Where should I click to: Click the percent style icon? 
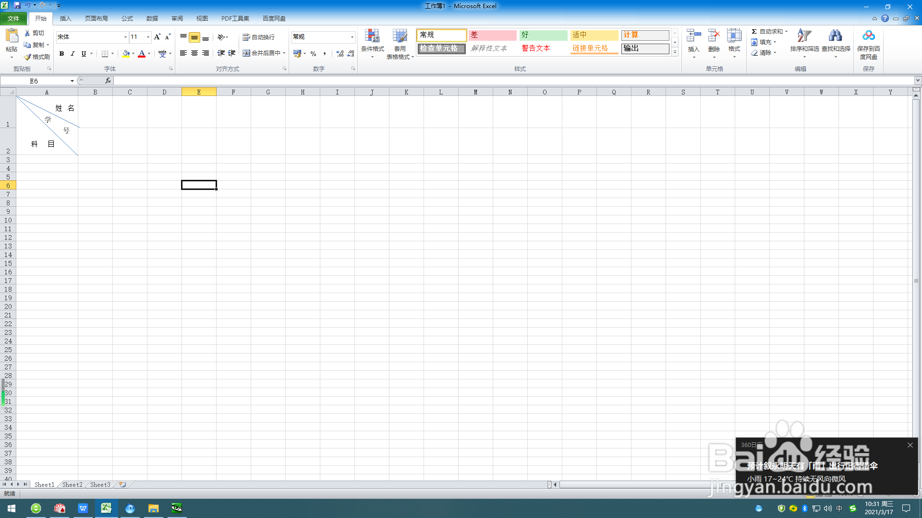coord(314,54)
